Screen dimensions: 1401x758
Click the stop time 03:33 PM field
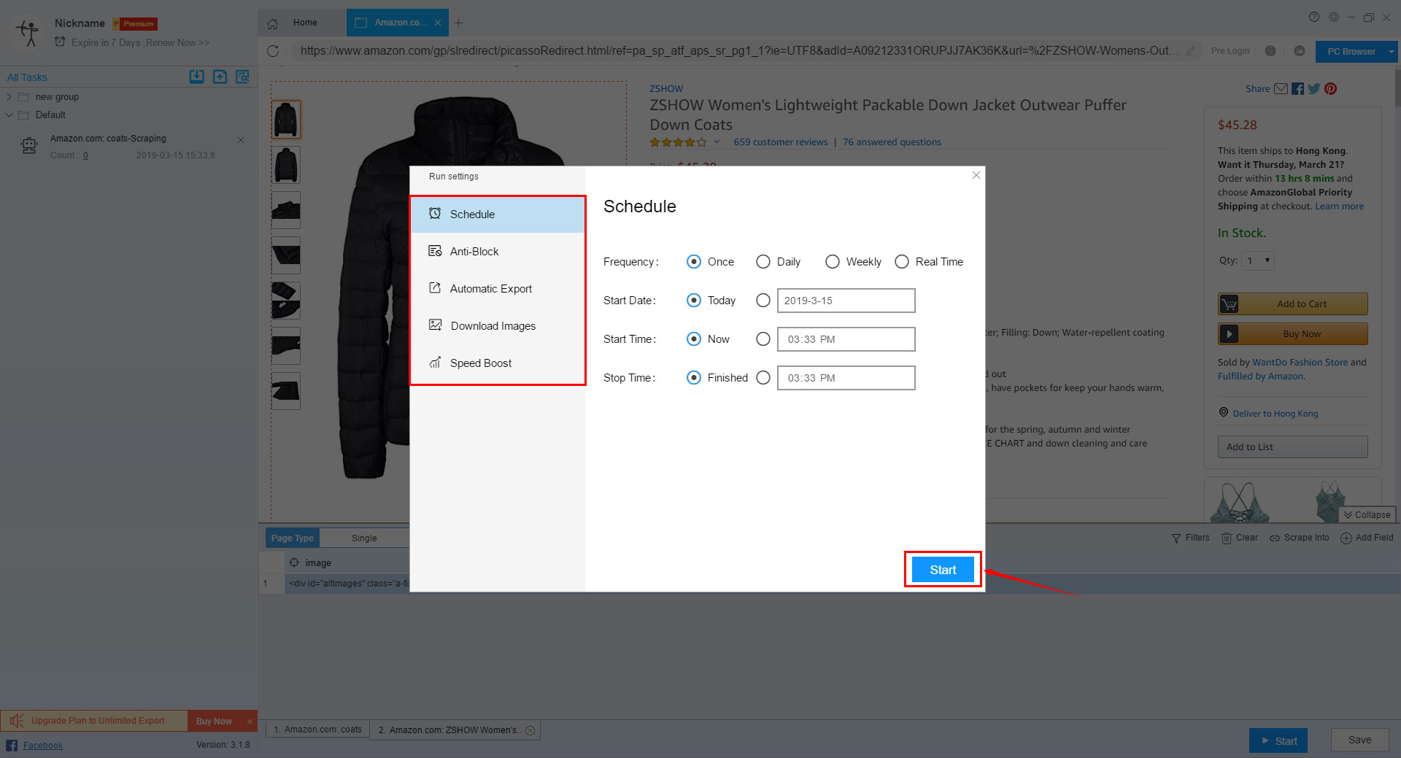pyautogui.click(x=846, y=378)
